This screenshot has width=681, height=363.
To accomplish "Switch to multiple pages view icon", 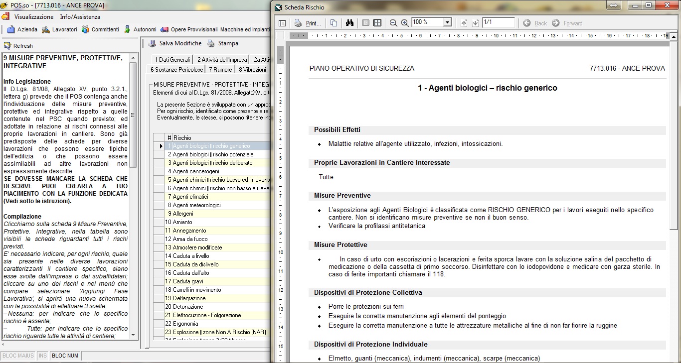I will pyautogui.click(x=377, y=23).
